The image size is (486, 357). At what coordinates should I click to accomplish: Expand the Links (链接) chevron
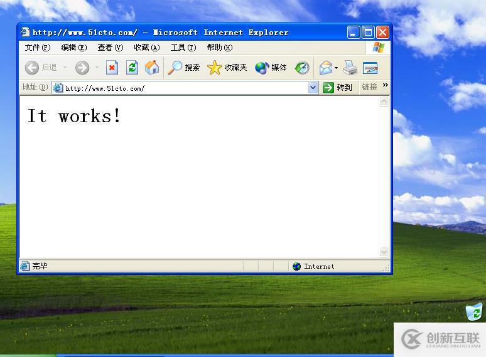coord(386,85)
